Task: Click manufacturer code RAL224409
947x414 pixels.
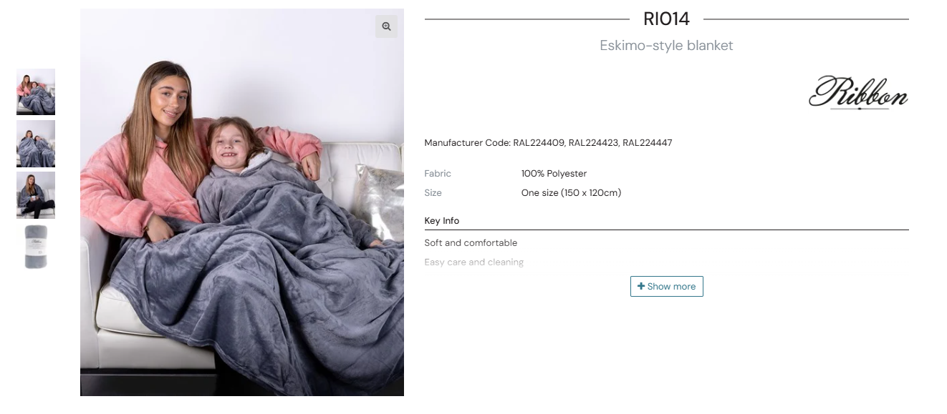Action: (x=539, y=143)
